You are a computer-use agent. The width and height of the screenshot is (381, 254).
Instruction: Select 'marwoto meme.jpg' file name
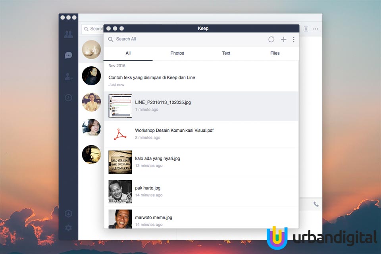pyautogui.click(x=154, y=217)
